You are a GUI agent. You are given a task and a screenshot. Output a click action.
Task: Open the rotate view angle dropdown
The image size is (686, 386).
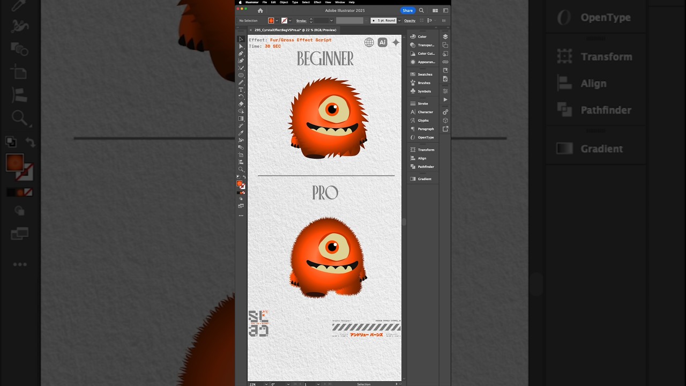click(x=288, y=384)
